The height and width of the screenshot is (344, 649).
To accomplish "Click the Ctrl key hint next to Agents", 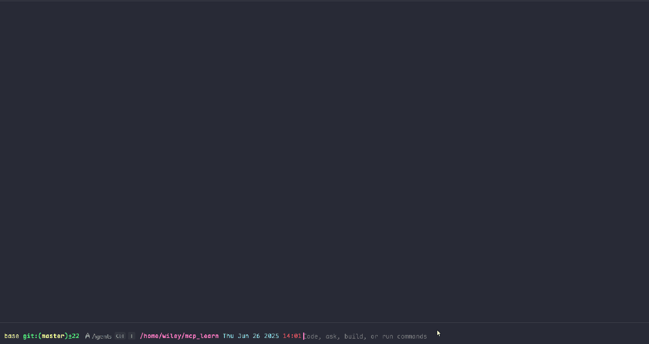I will point(120,336).
